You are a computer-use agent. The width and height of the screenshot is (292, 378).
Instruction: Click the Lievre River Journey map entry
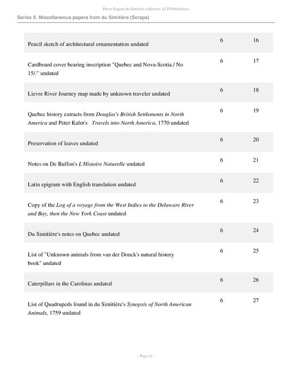tap(99, 94)
